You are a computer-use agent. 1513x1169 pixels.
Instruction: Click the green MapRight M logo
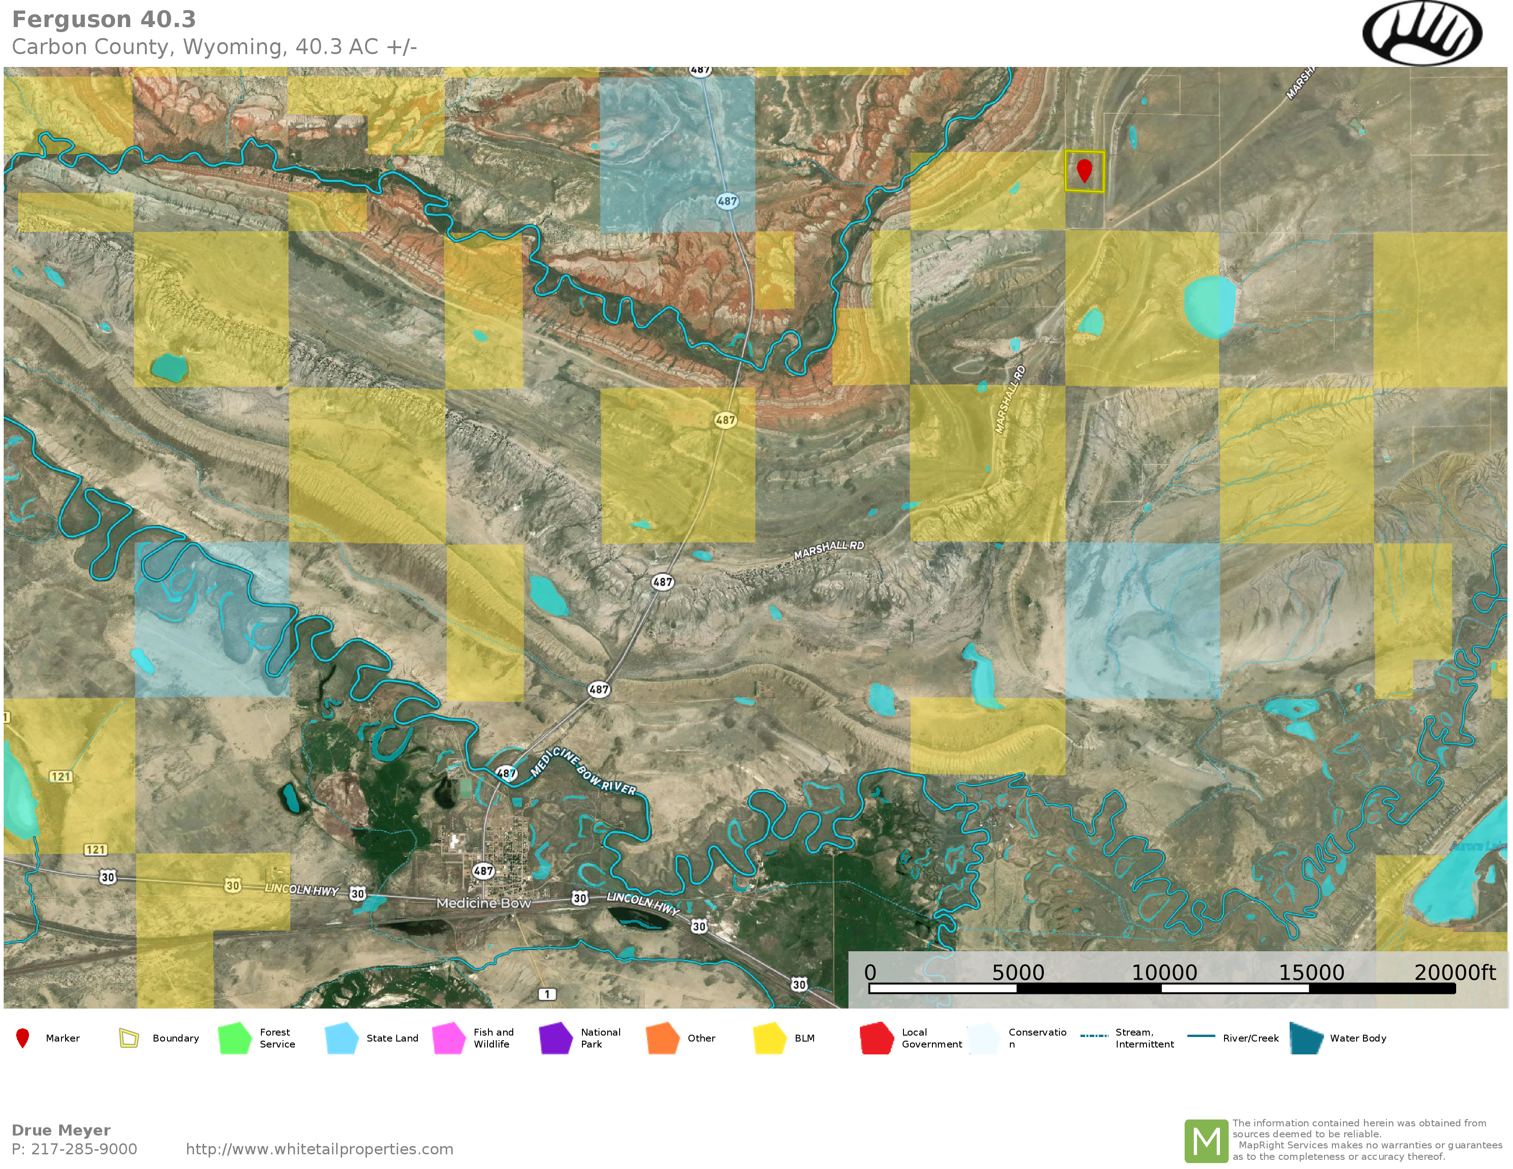pyautogui.click(x=1206, y=1141)
